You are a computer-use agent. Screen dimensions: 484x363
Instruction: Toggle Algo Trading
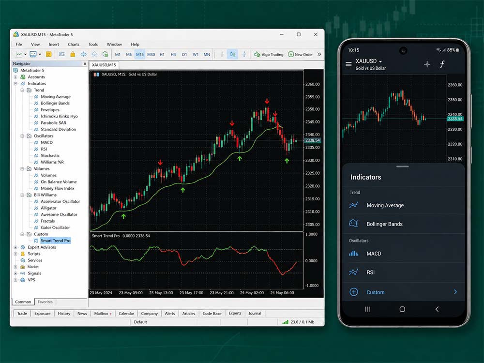pos(269,54)
